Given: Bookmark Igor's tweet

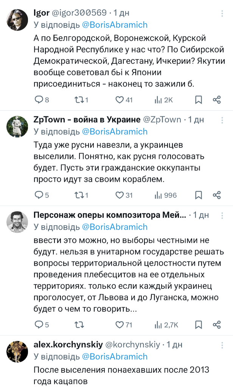Looking at the screenshot, I should coord(198,100).
